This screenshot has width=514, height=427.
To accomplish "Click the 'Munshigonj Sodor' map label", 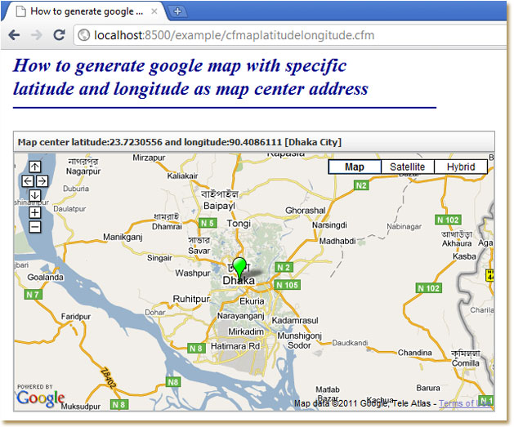I will [x=299, y=340].
